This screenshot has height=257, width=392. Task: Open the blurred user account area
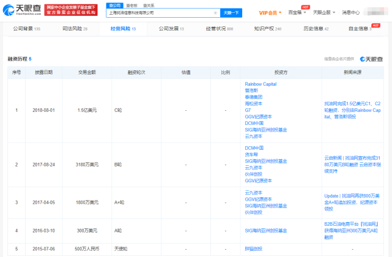tap(375, 12)
